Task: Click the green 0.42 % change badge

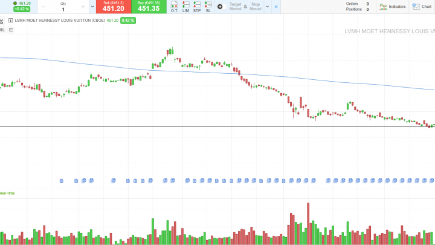Action: (128, 20)
